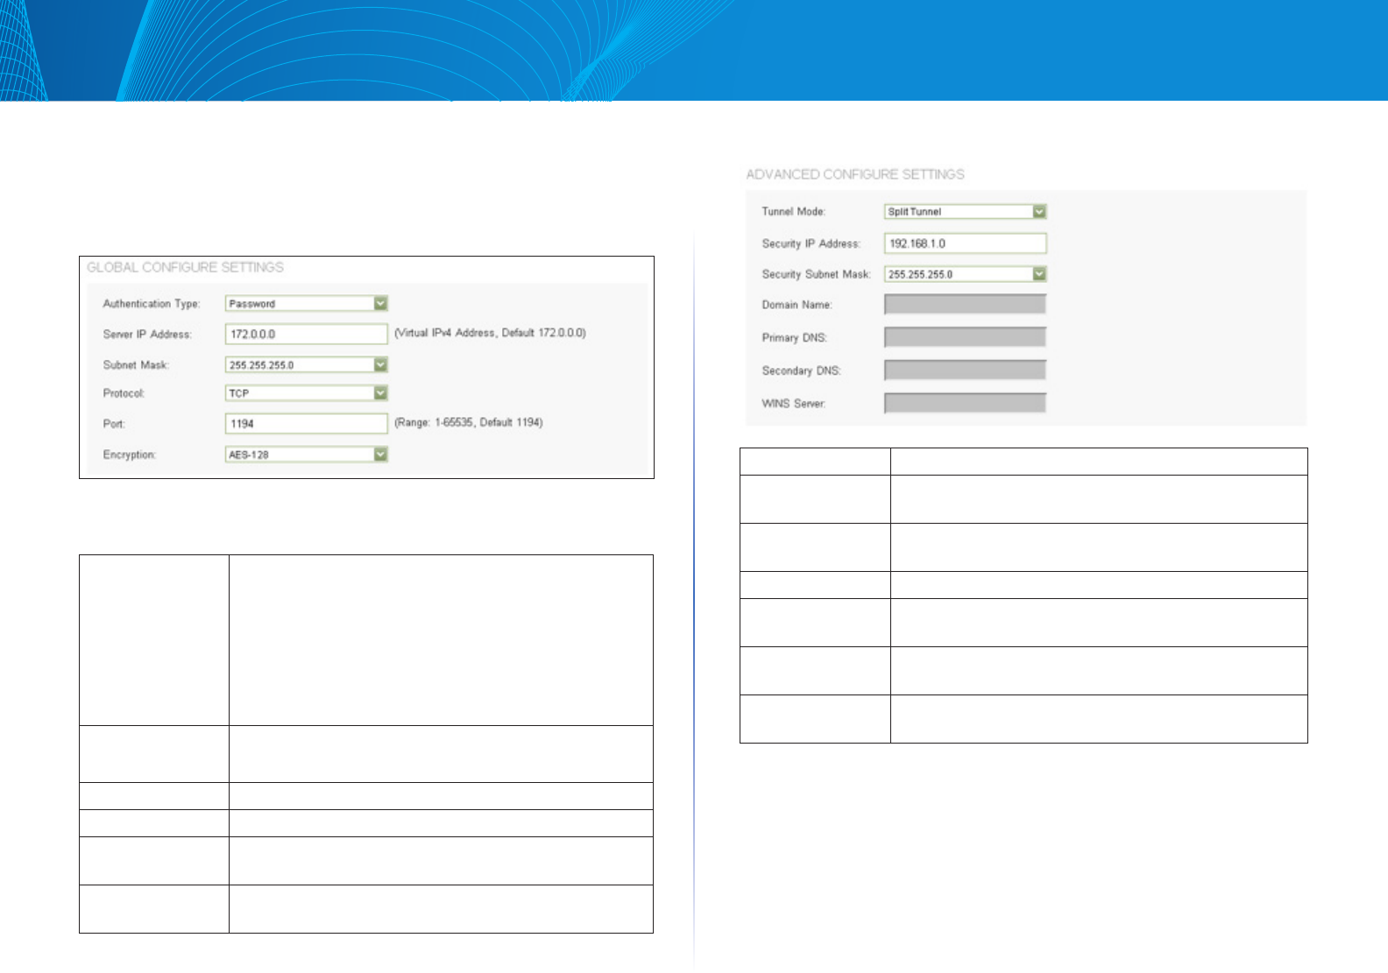Click the Global Subnet Mask dropdown arrow
Viewport: 1388px width, 973px height.
click(x=380, y=364)
